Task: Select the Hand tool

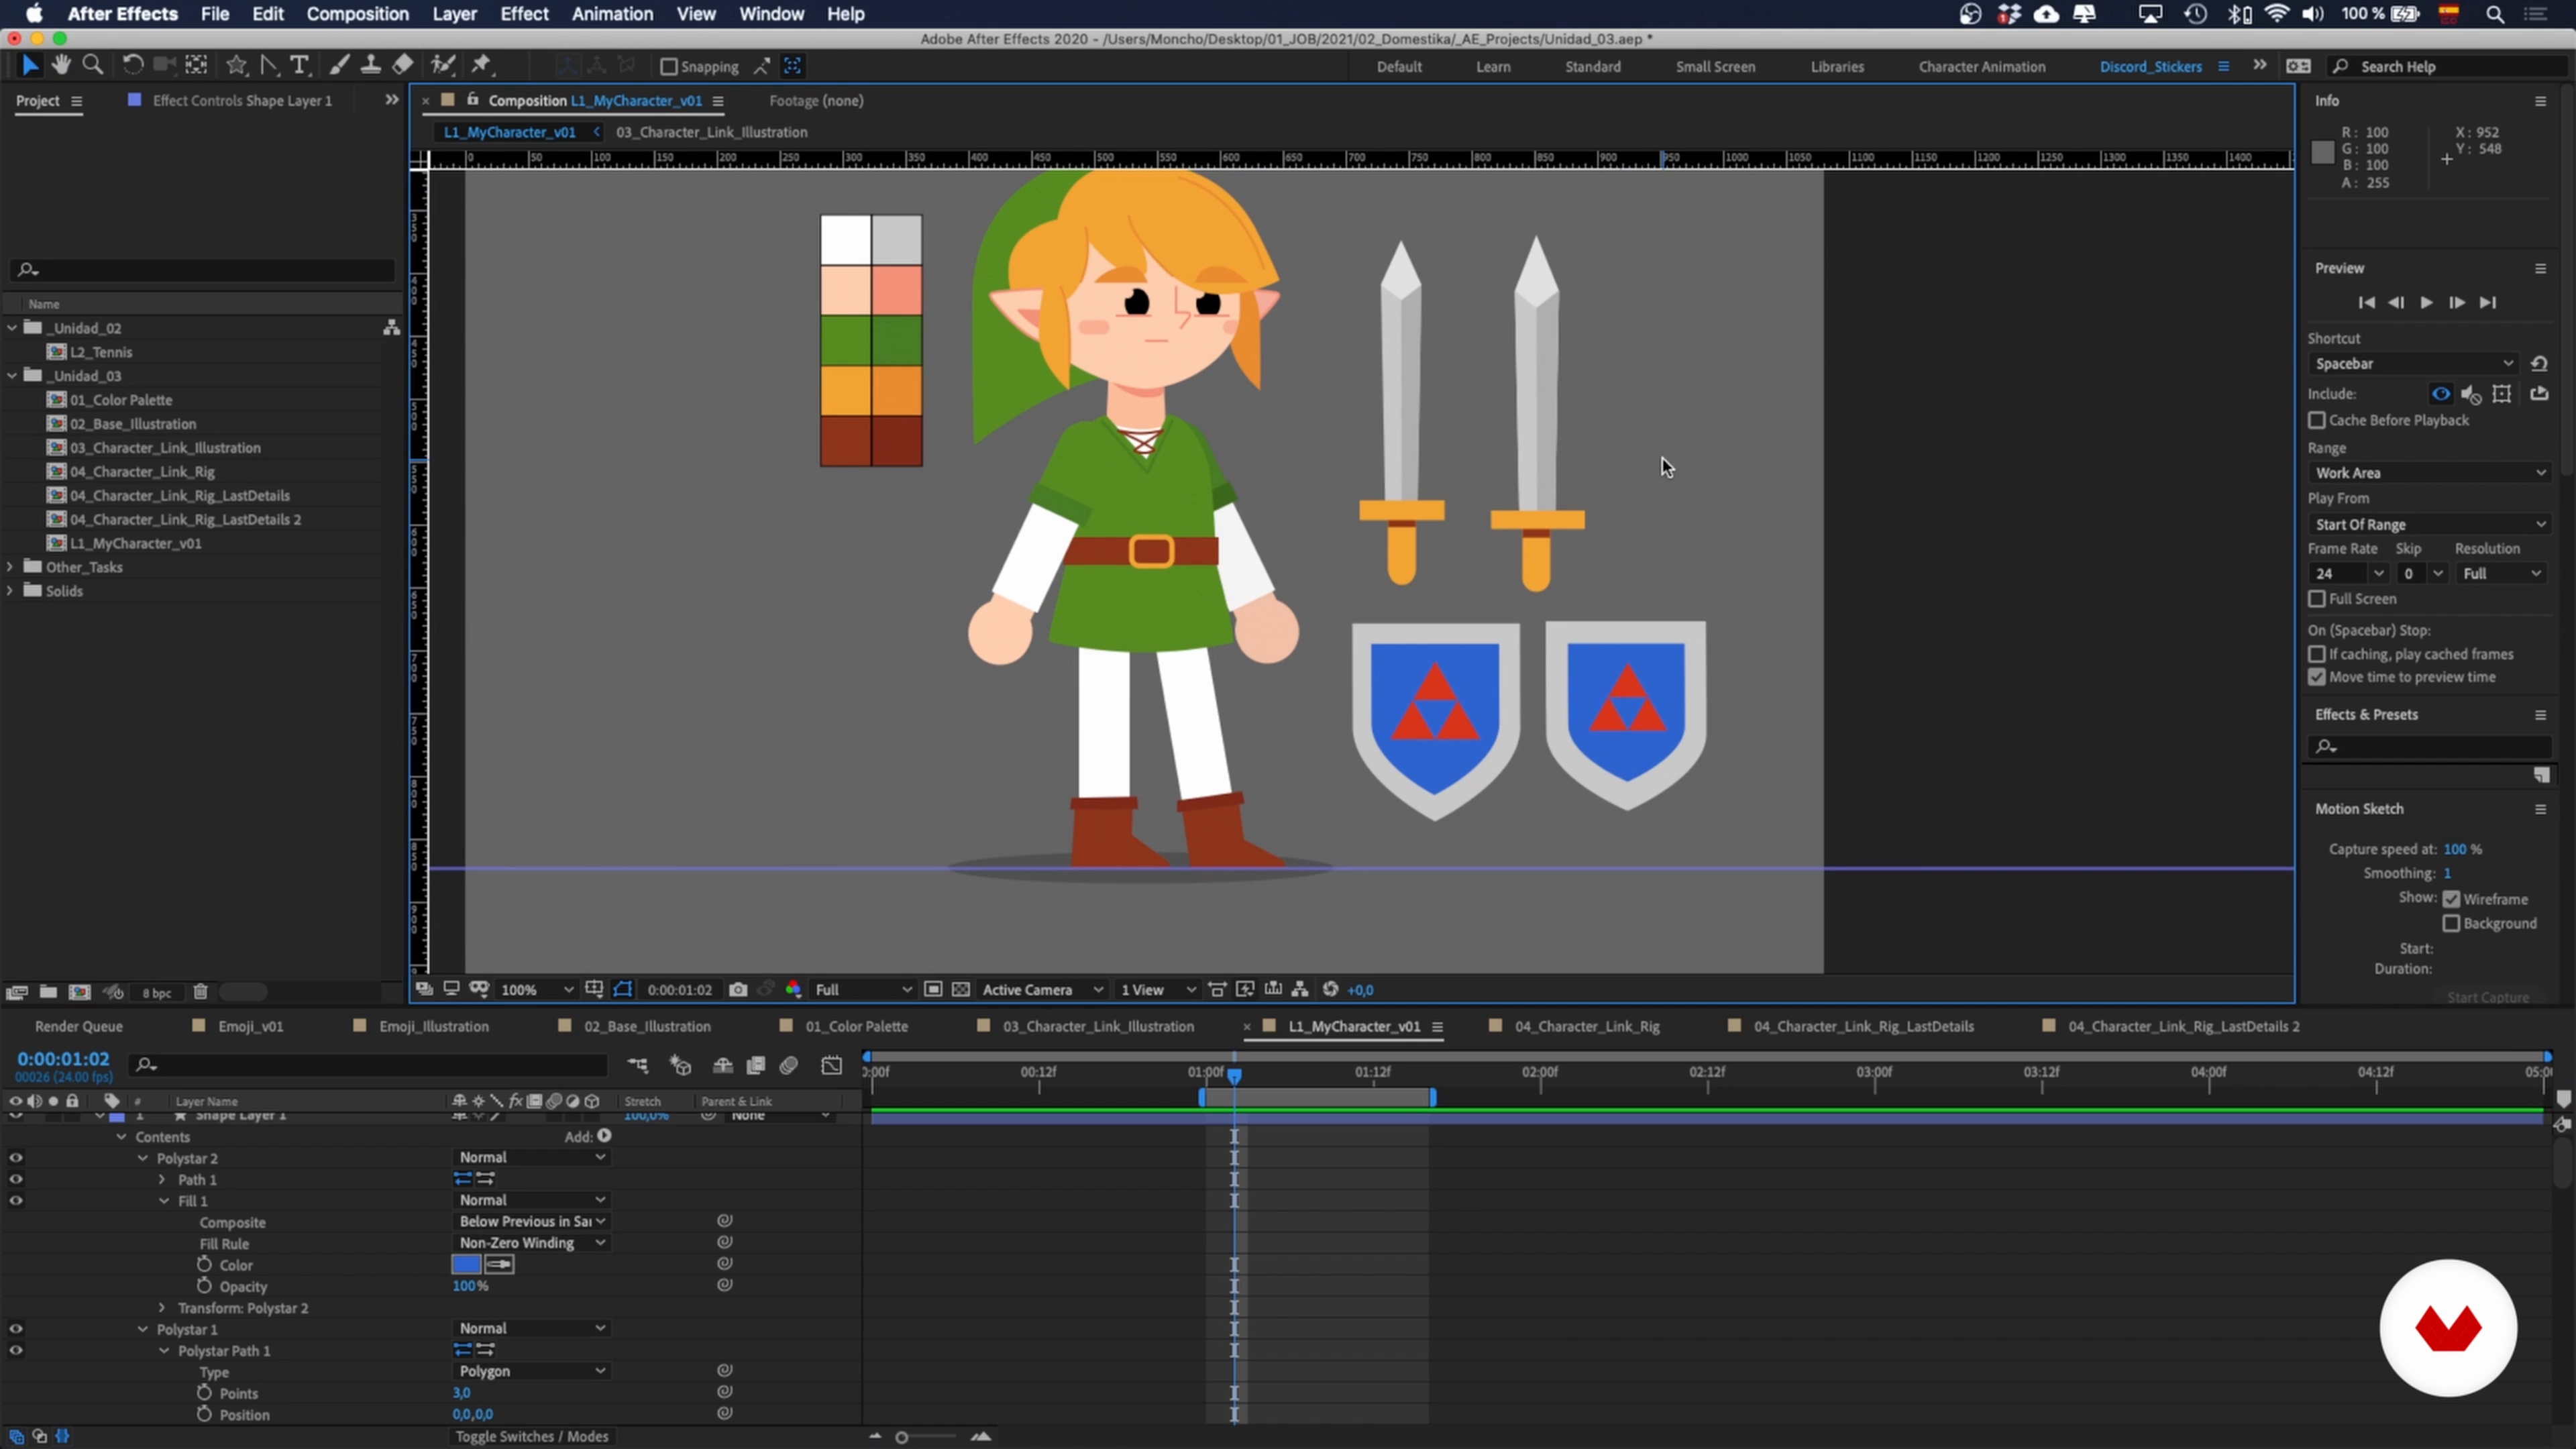Action: point(61,65)
